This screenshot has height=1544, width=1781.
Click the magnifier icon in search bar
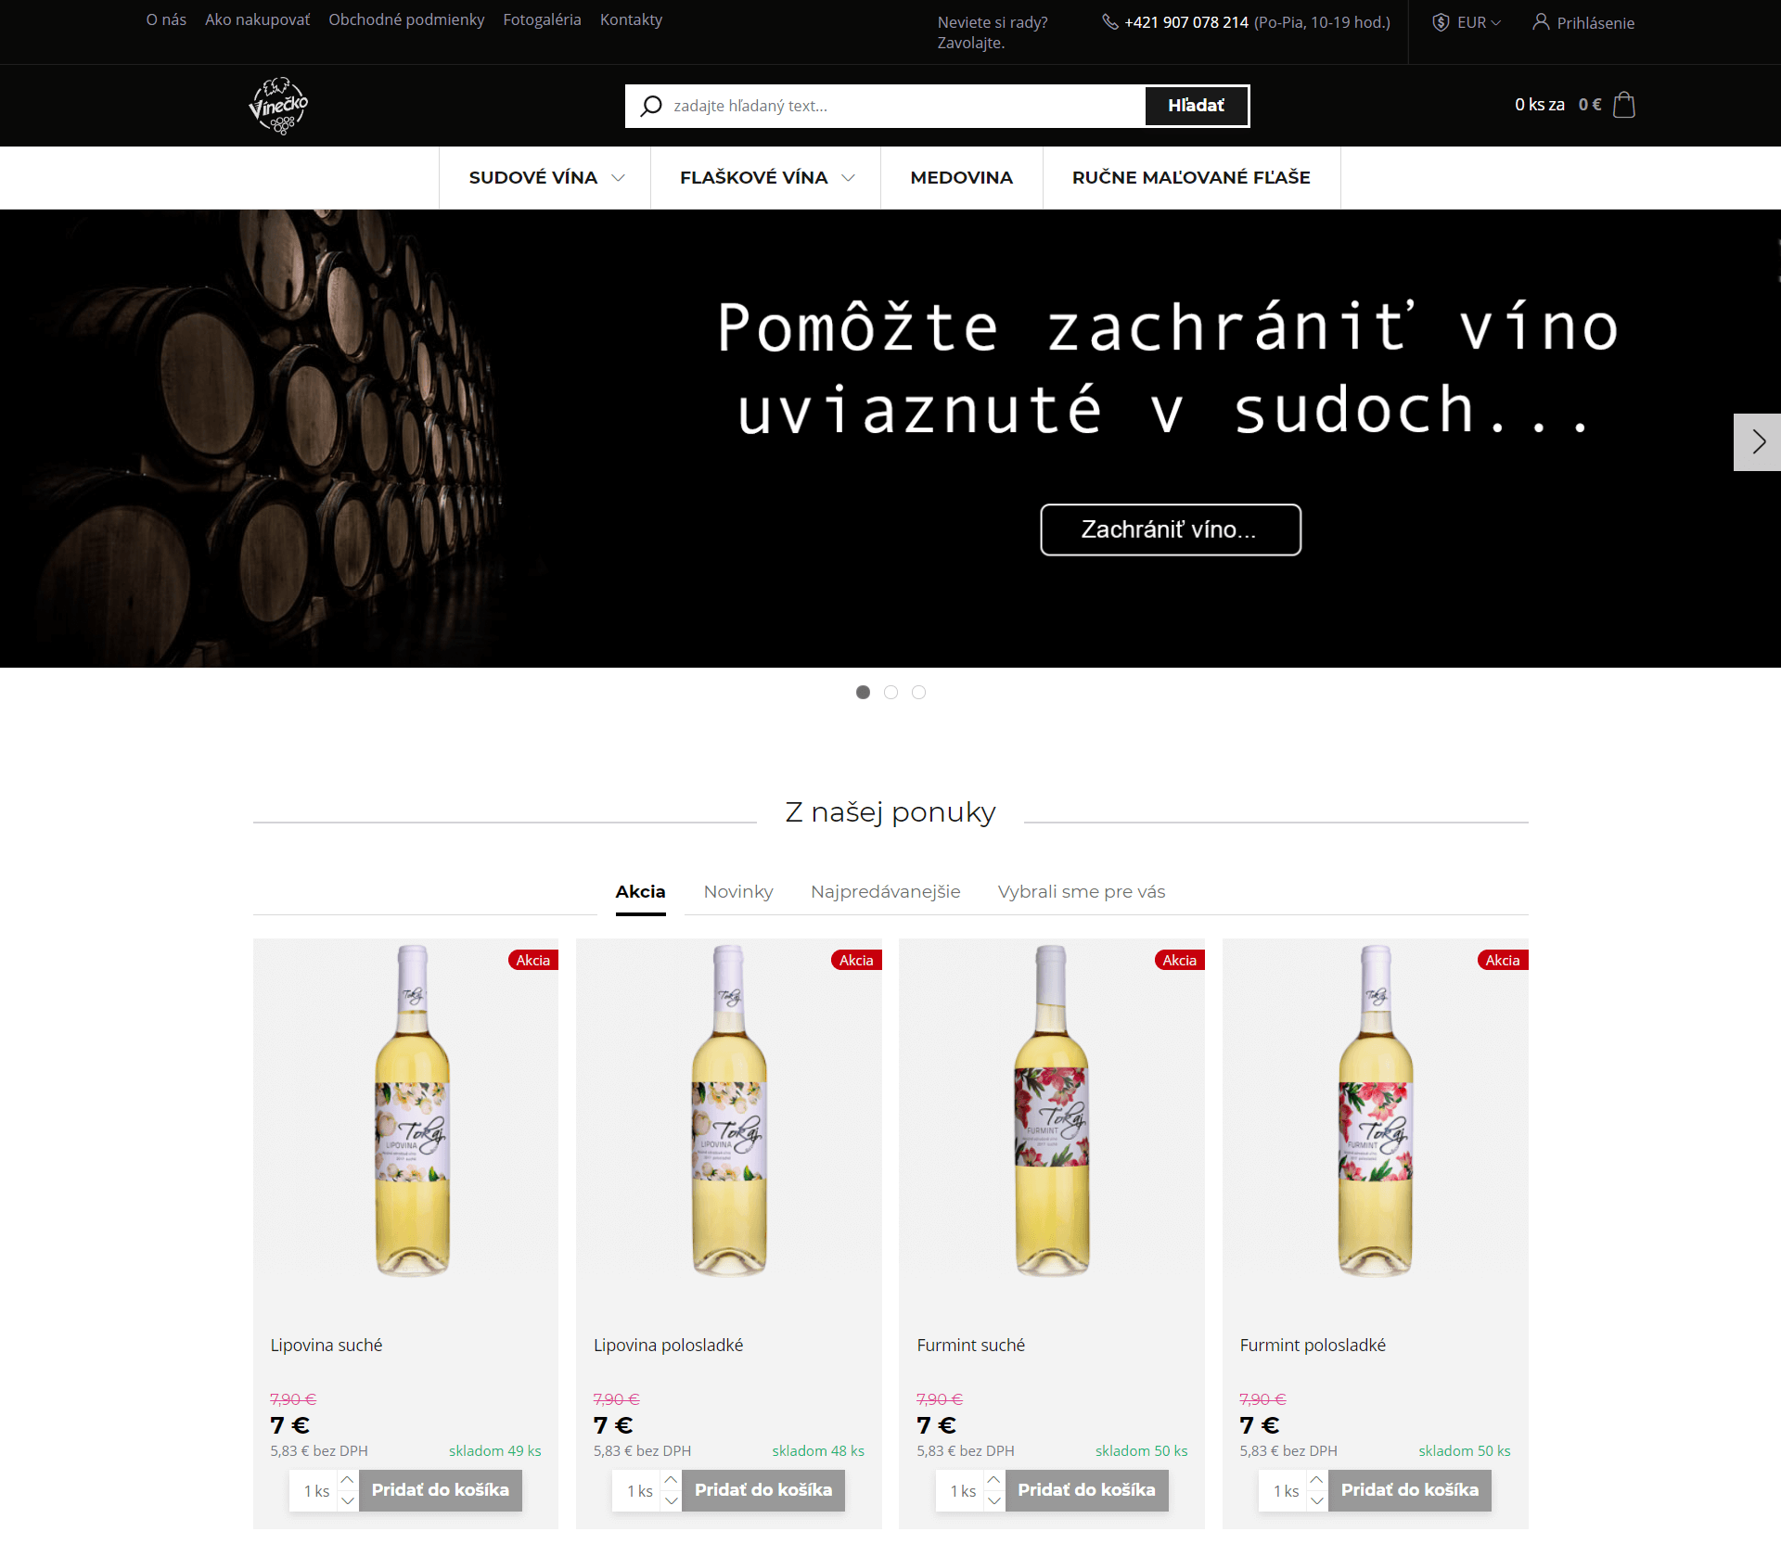[652, 106]
